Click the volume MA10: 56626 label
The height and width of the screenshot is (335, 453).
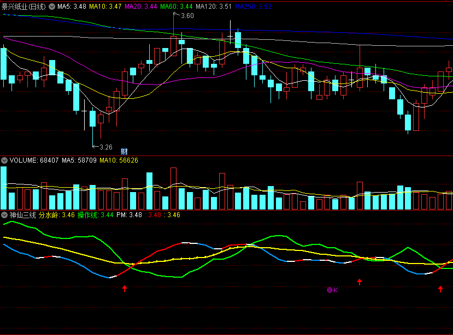(x=119, y=160)
